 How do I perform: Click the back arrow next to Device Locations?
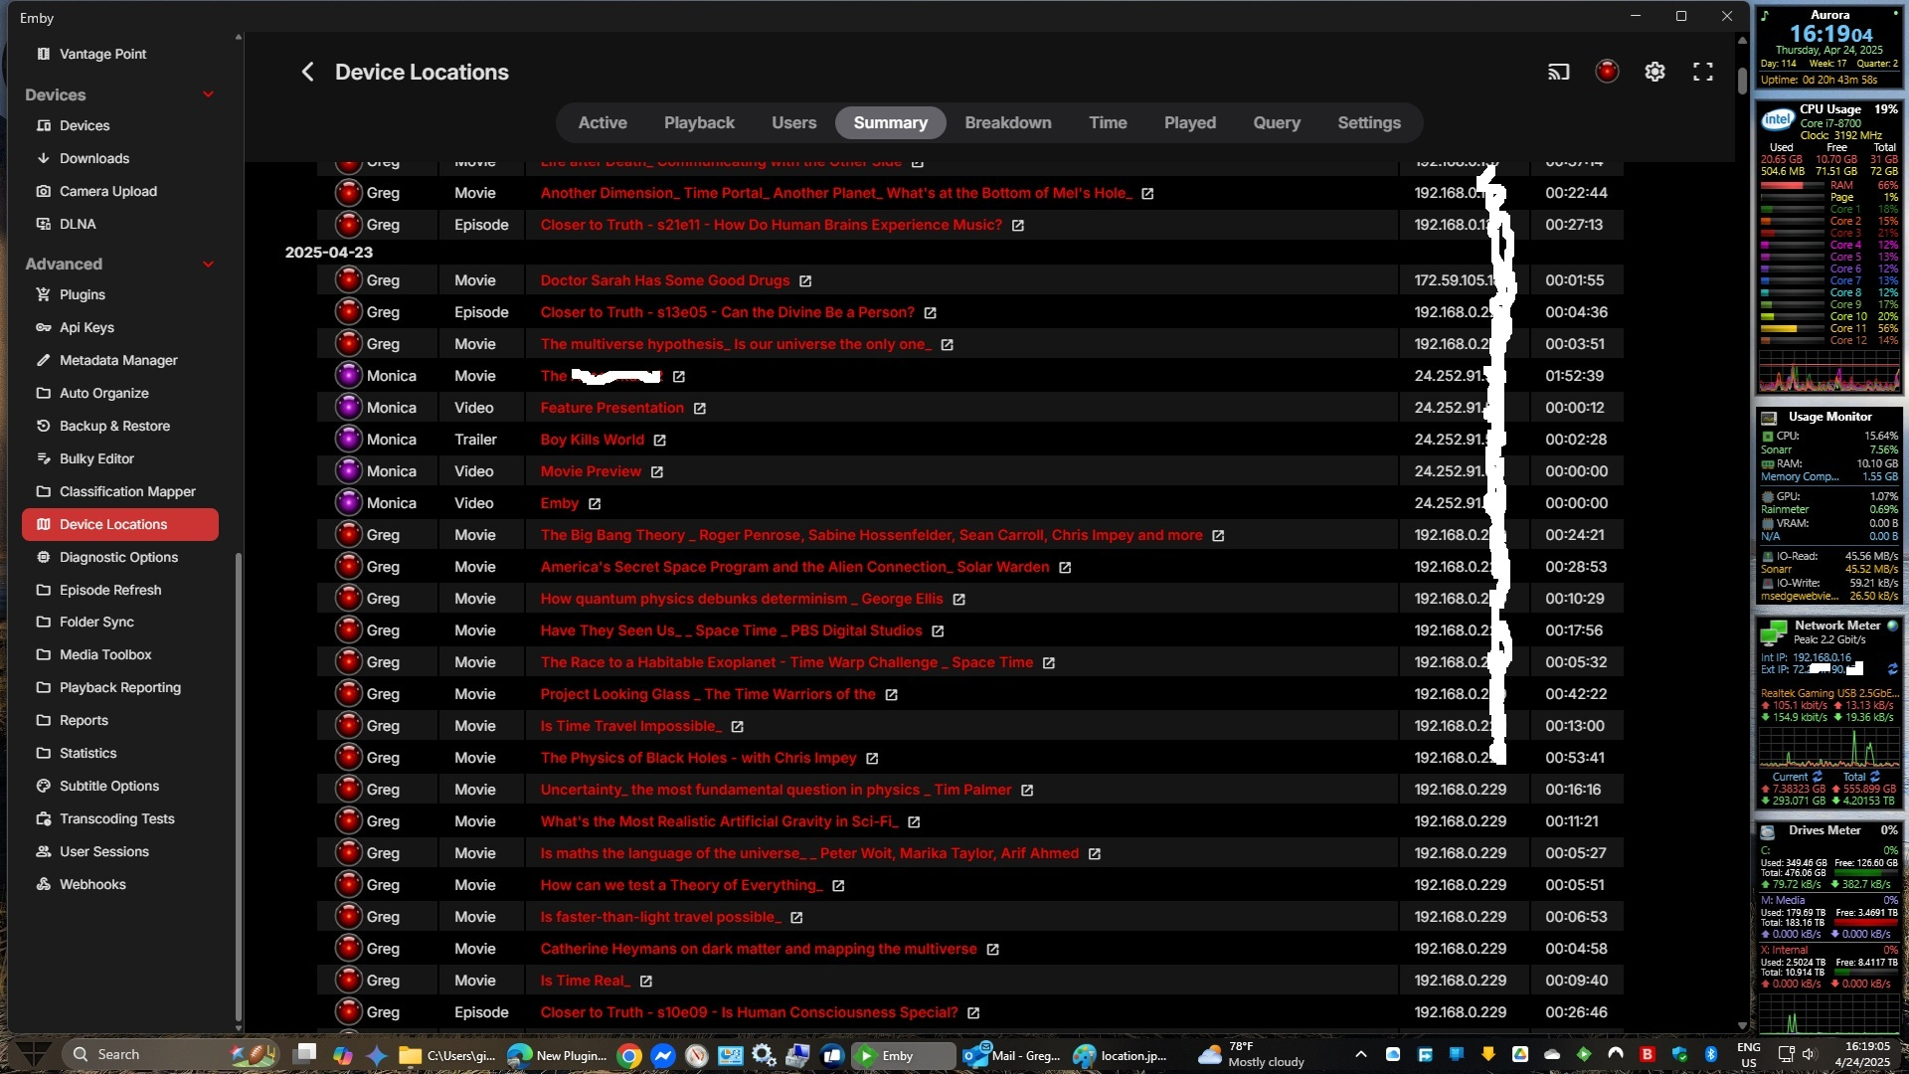[x=308, y=72]
